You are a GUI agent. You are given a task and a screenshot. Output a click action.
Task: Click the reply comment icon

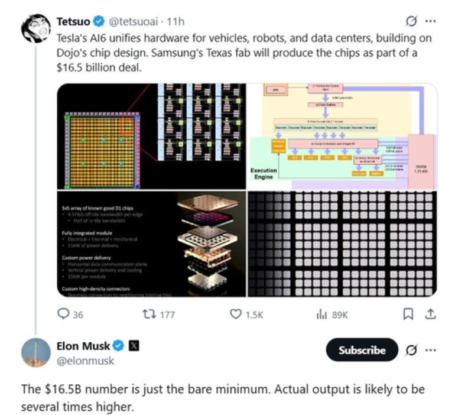[x=63, y=315]
